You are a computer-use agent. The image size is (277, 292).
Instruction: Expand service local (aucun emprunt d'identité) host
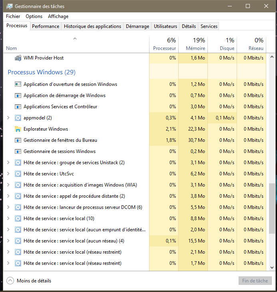(8, 229)
